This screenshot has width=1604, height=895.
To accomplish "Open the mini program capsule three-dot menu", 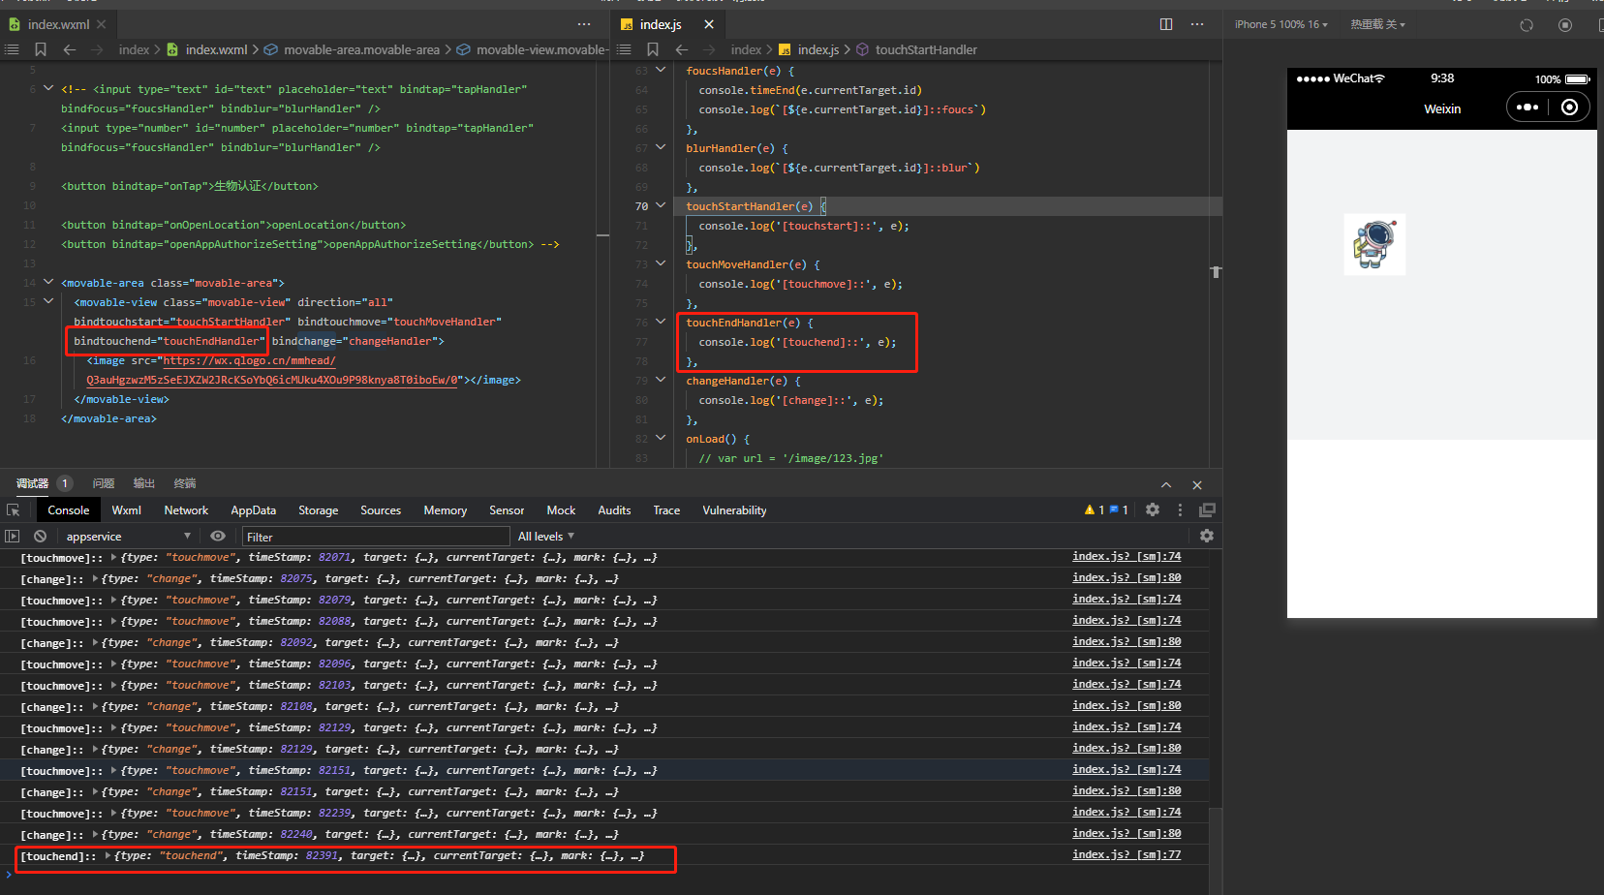I will (1527, 108).
